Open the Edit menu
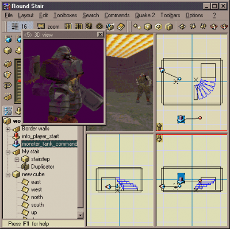230x229 pixels. [x=43, y=15]
